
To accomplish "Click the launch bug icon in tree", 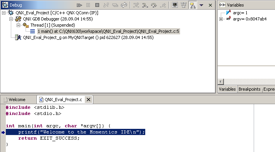I will coord(11,13).
